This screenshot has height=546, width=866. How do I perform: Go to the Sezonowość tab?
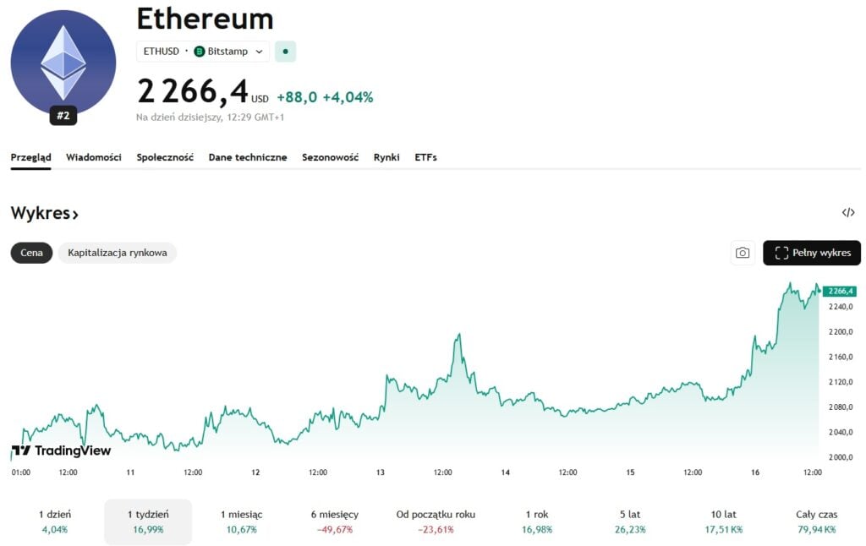point(330,157)
